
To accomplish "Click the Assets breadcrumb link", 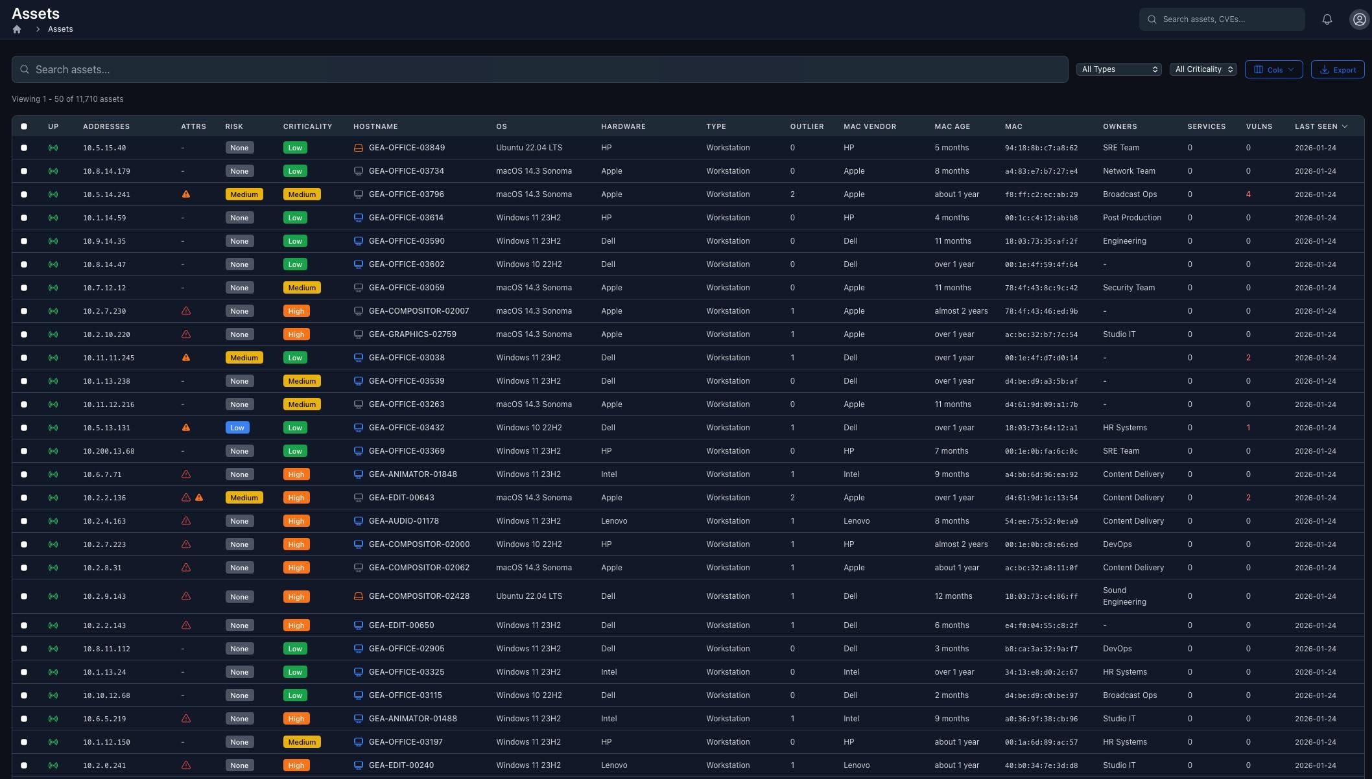I will point(60,29).
